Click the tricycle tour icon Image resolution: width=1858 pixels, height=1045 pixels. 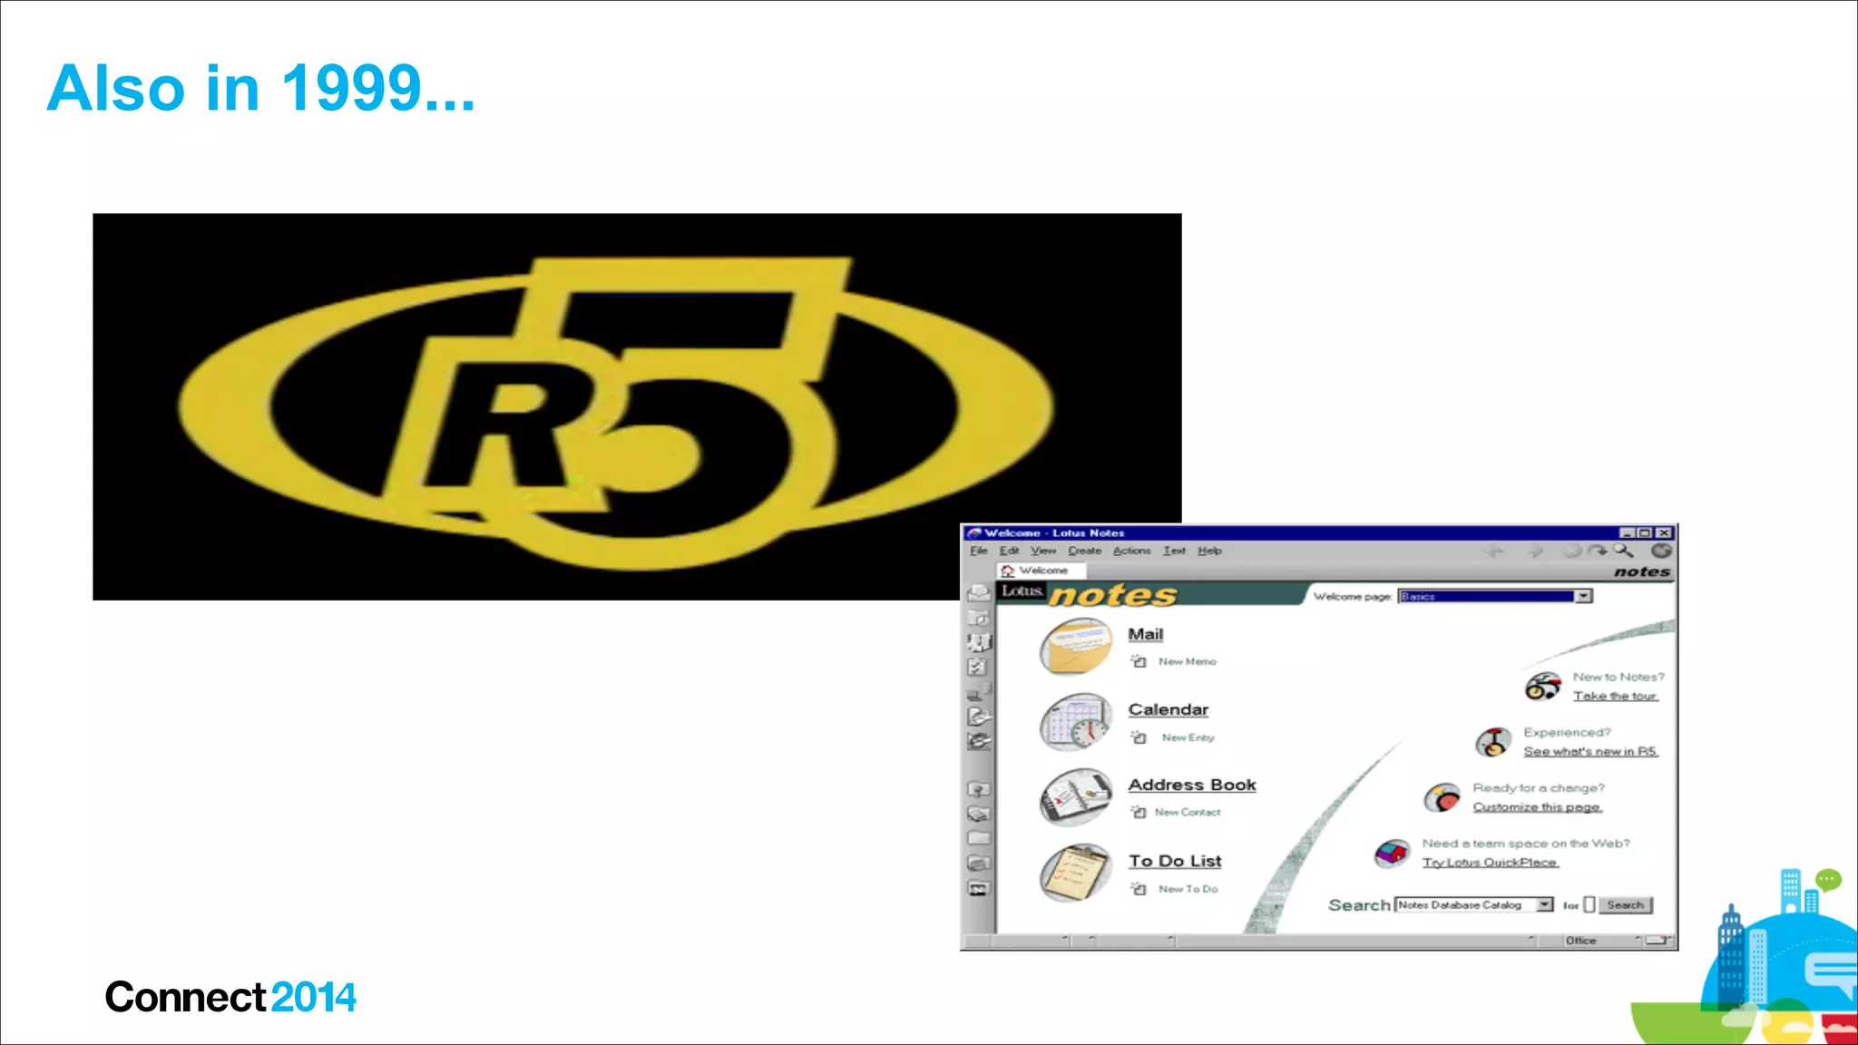click(1542, 687)
